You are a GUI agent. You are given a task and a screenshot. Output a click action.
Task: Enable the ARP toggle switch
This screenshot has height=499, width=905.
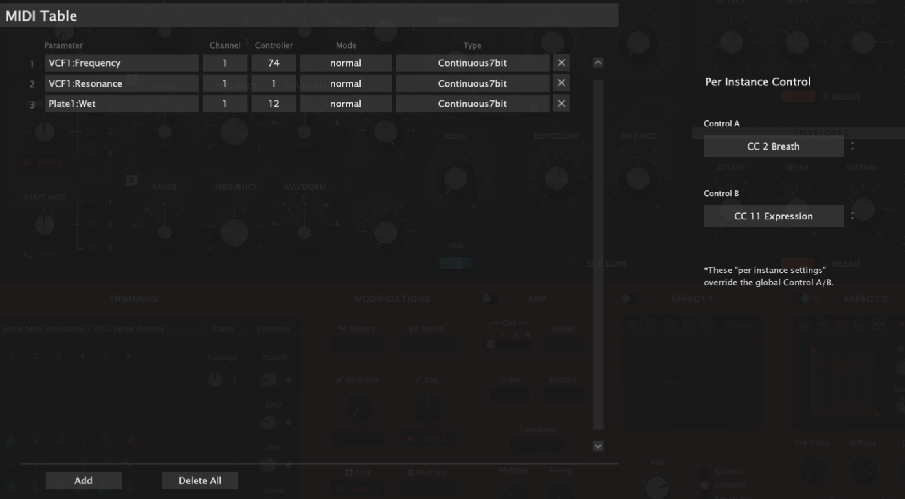[x=491, y=298]
